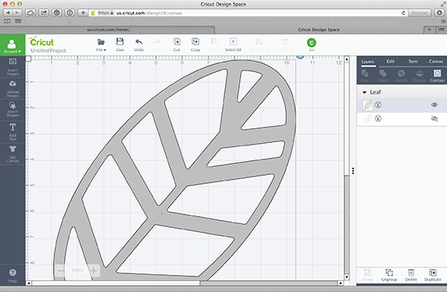This screenshot has height=292, width=447.
Task: Go forward in browser history
Action: pos(17,13)
